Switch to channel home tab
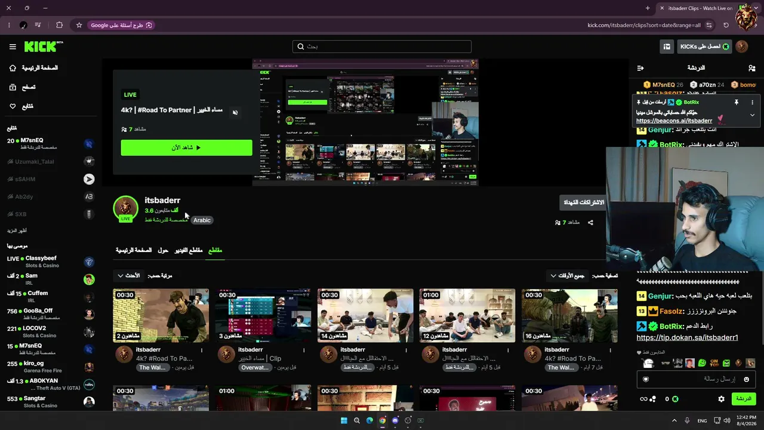Image resolution: width=764 pixels, height=430 pixels. pyautogui.click(x=134, y=250)
